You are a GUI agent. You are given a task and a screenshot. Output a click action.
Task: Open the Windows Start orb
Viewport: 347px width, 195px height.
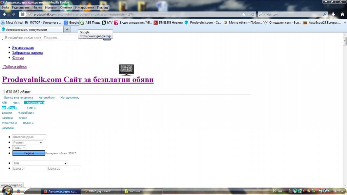coord(7,191)
